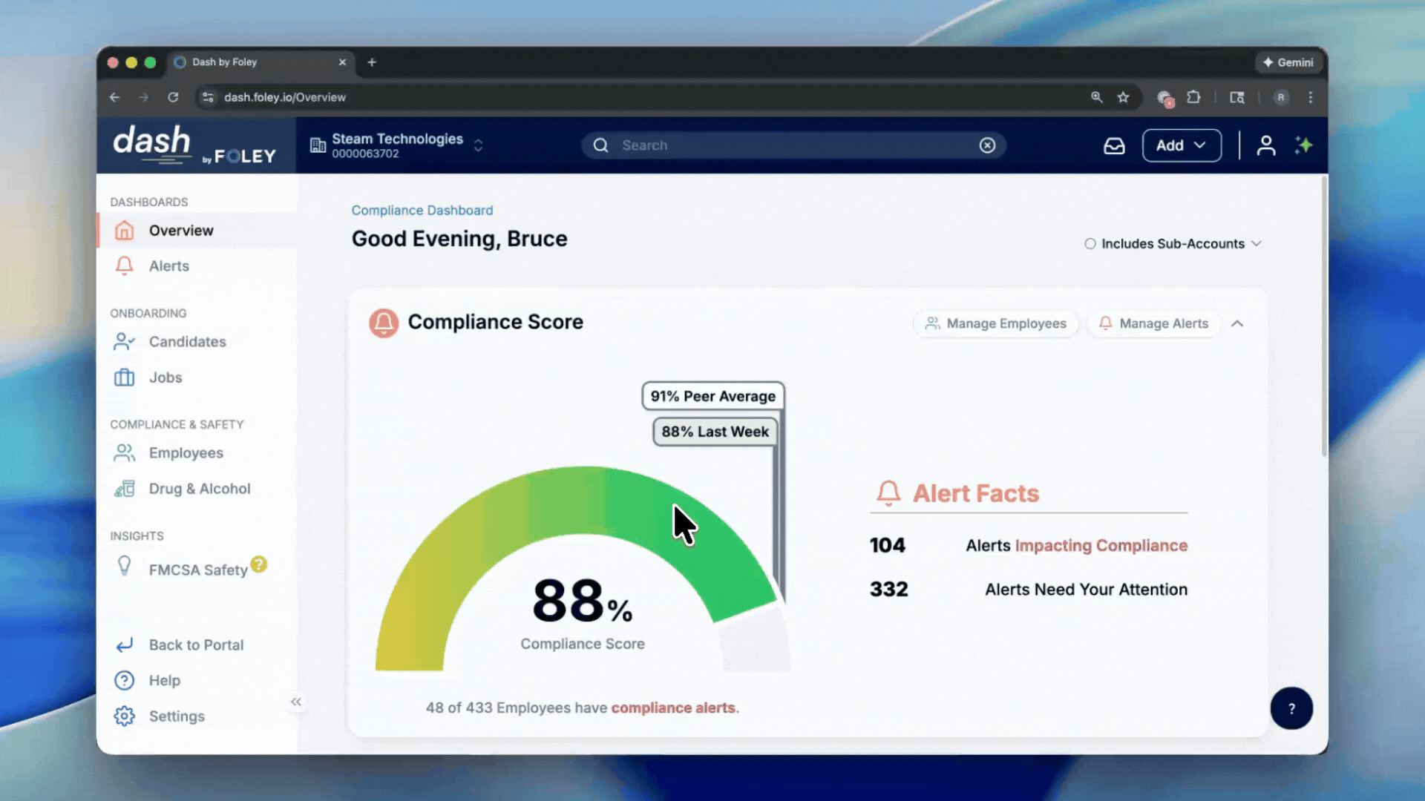Click the user profile icon
The height and width of the screenshot is (801, 1425).
[x=1266, y=146]
